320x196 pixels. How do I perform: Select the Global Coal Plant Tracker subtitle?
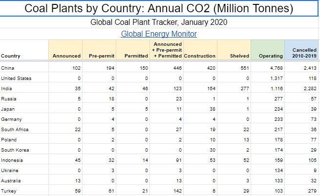pyautogui.click(x=159, y=22)
